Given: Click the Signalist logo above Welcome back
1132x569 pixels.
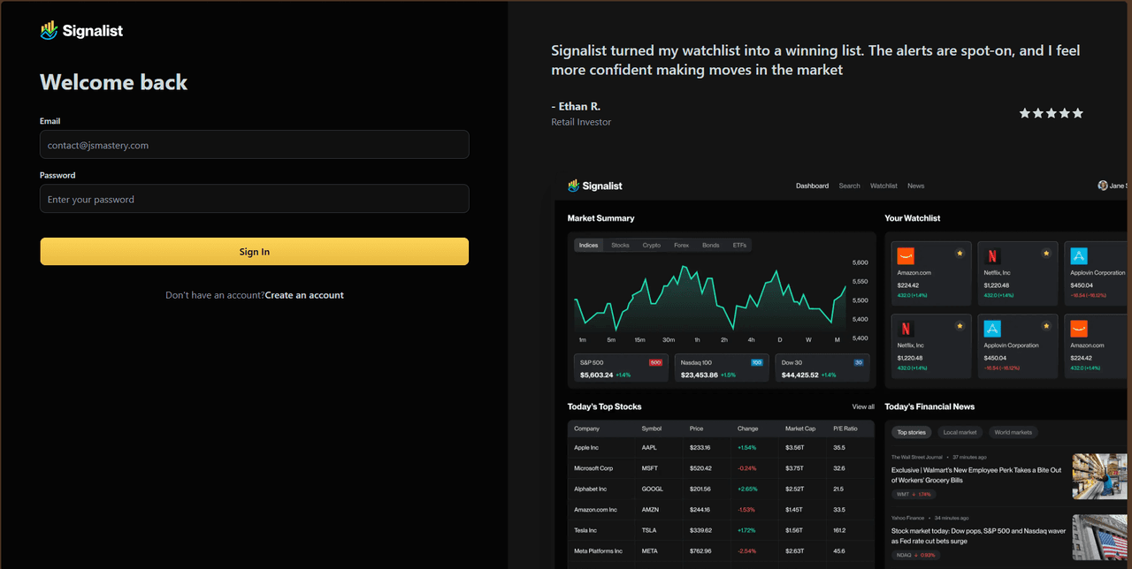Looking at the screenshot, I should point(81,31).
